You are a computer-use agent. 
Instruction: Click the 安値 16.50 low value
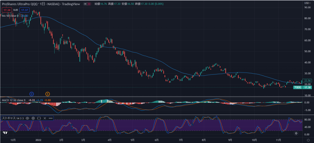(128, 4)
